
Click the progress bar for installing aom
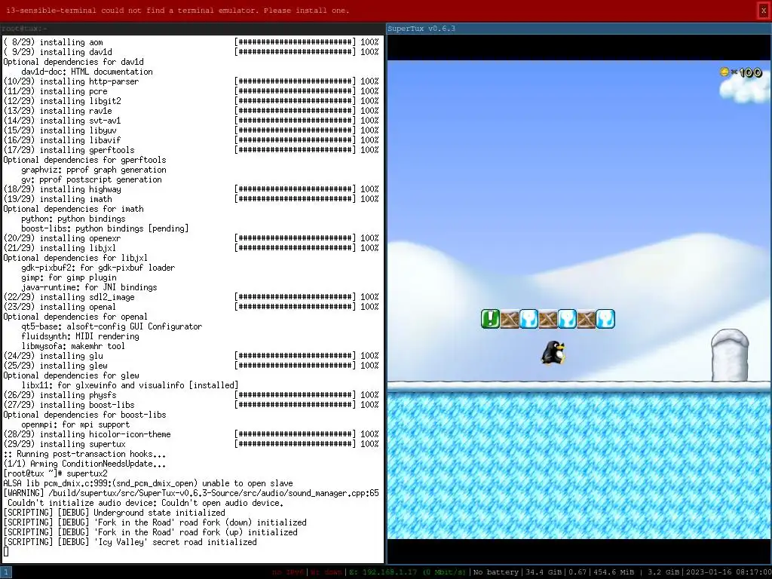coord(295,42)
